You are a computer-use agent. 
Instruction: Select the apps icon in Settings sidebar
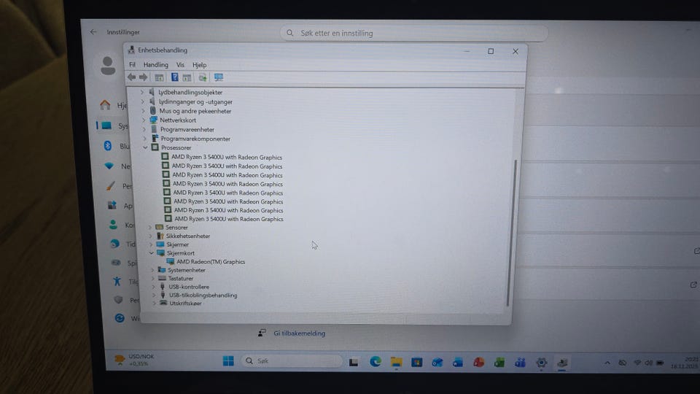tap(112, 206)
